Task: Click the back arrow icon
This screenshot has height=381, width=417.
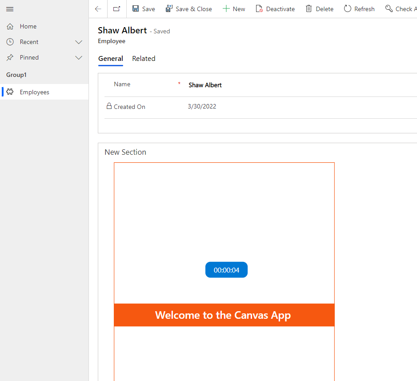Action: tap(98, 9)
